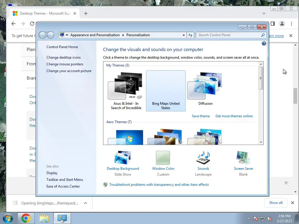Click the theme list scroll down arrow

click(x=261, y=142)
